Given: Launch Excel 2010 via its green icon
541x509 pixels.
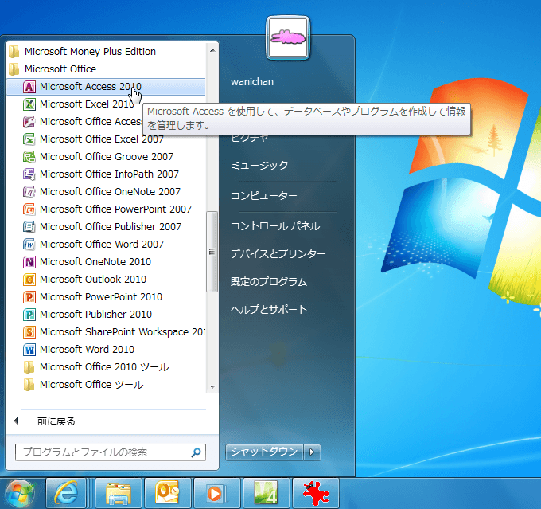Looking at the screenshot, I should [x=29, y=104].
